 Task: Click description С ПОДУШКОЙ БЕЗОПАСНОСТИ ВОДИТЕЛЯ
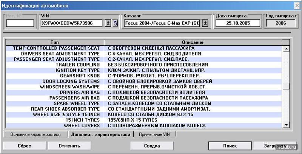click(156, 92)
